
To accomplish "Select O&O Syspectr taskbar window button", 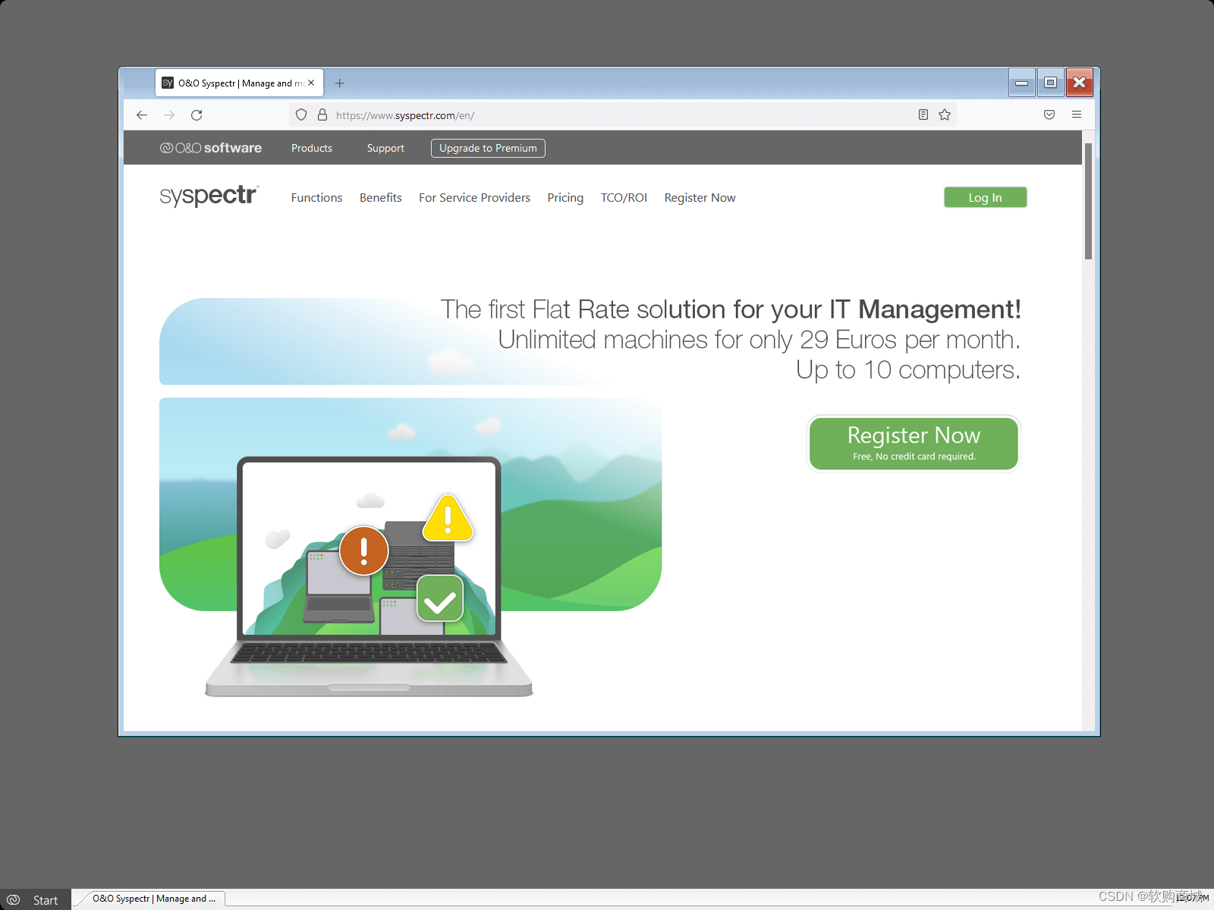I will coord(152,899).
